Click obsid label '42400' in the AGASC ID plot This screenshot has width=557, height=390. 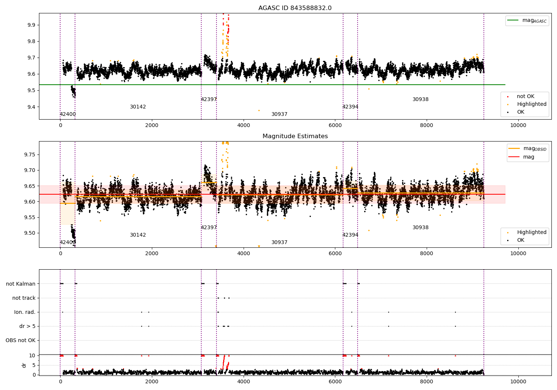pyautogui.click(x=68, y=114)
